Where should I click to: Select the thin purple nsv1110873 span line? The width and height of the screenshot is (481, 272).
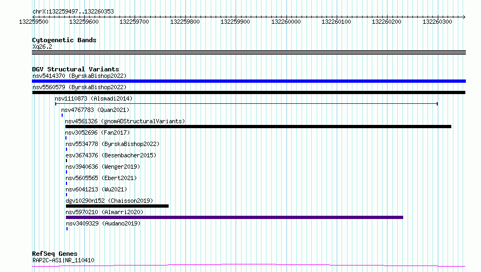(x=246, y=104)
